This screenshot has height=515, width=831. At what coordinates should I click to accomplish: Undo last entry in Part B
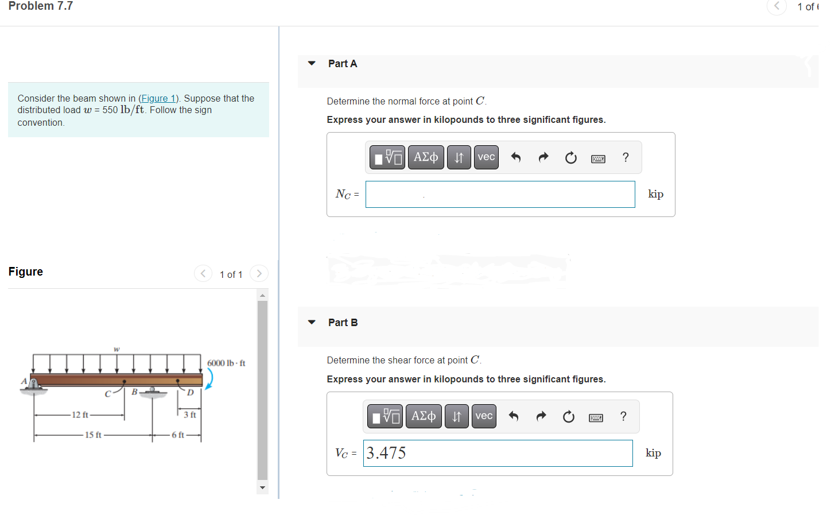(513, 416)
